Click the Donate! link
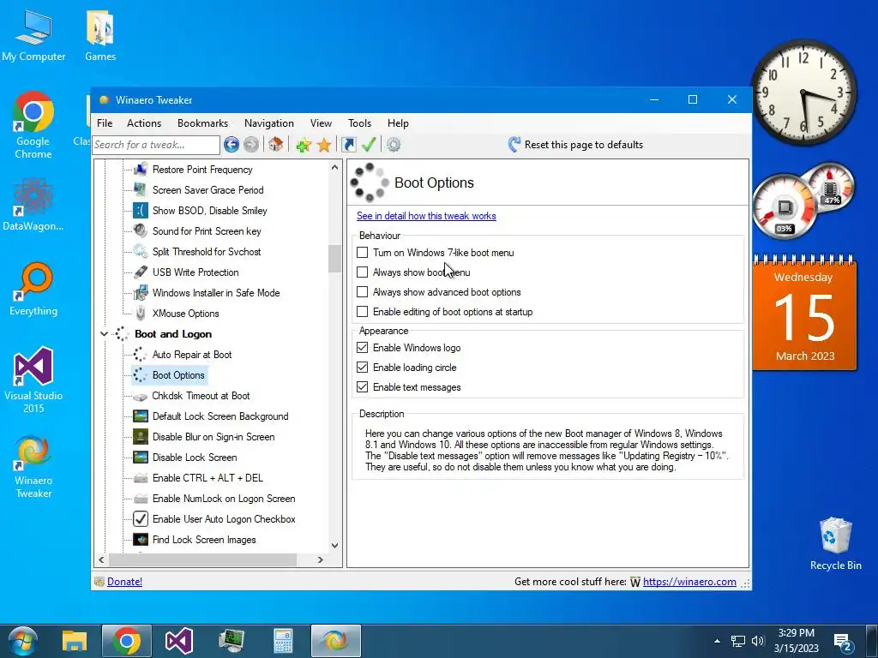This screenshot has width=878, height=658. click(x=124, y=582)
